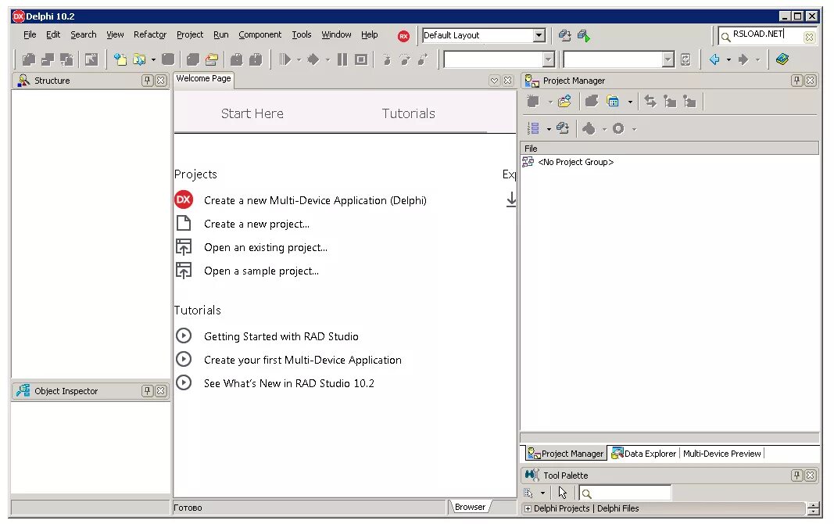Select the arrow pointer in Tool Palette
The height and width of the screenshot is (524, 834).
coord(563,493)
